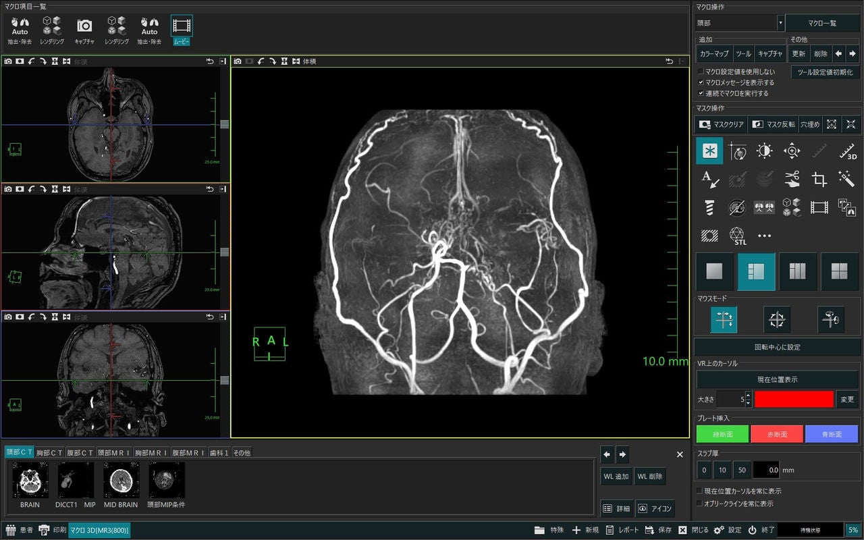Viewport: 864px width, 540px height.
Task: Select the crop tool icon
Action: (x=819, y=179)
